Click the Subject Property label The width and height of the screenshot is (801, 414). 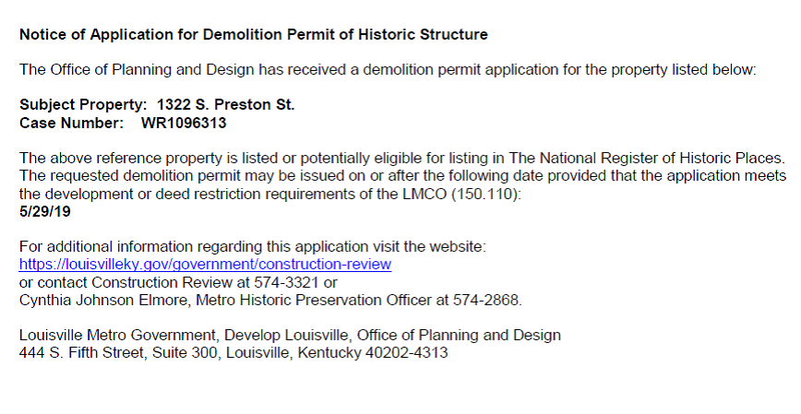tap(84, 105)
